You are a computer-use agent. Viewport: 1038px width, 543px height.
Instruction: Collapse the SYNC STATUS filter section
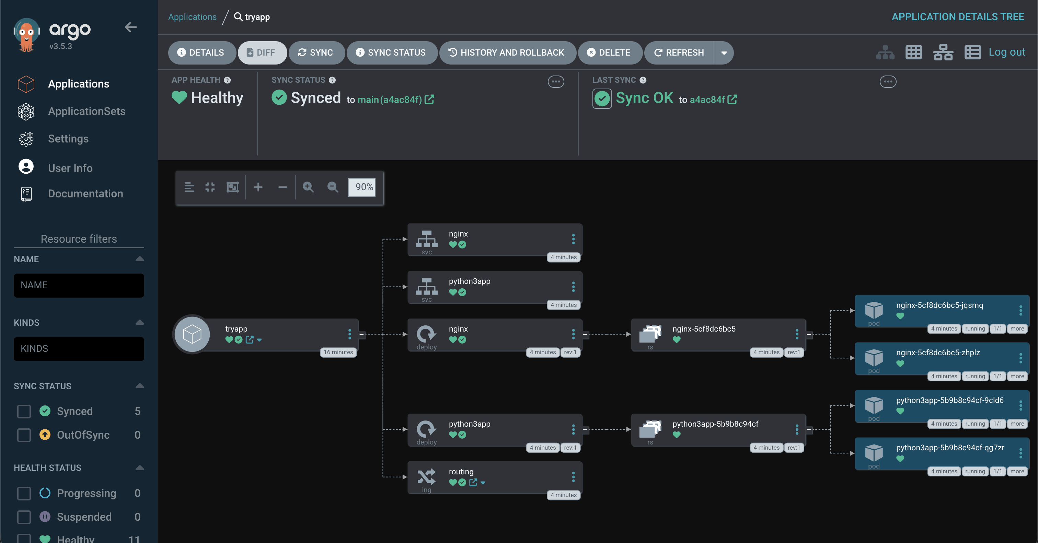pyautogui.click(x=139, y=386)
